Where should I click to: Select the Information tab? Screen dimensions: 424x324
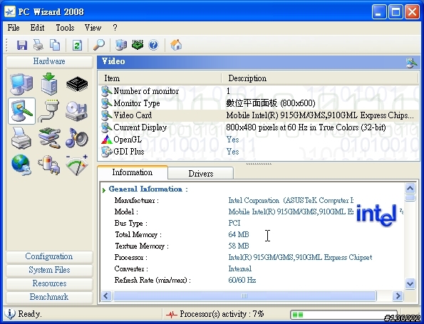(133, 172)
